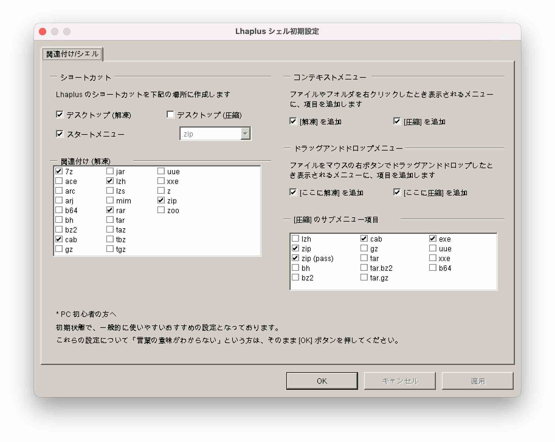Uncheck cab in compress submenu list
The width and height of the screenshot is (555, 442).
click(364, 239)
